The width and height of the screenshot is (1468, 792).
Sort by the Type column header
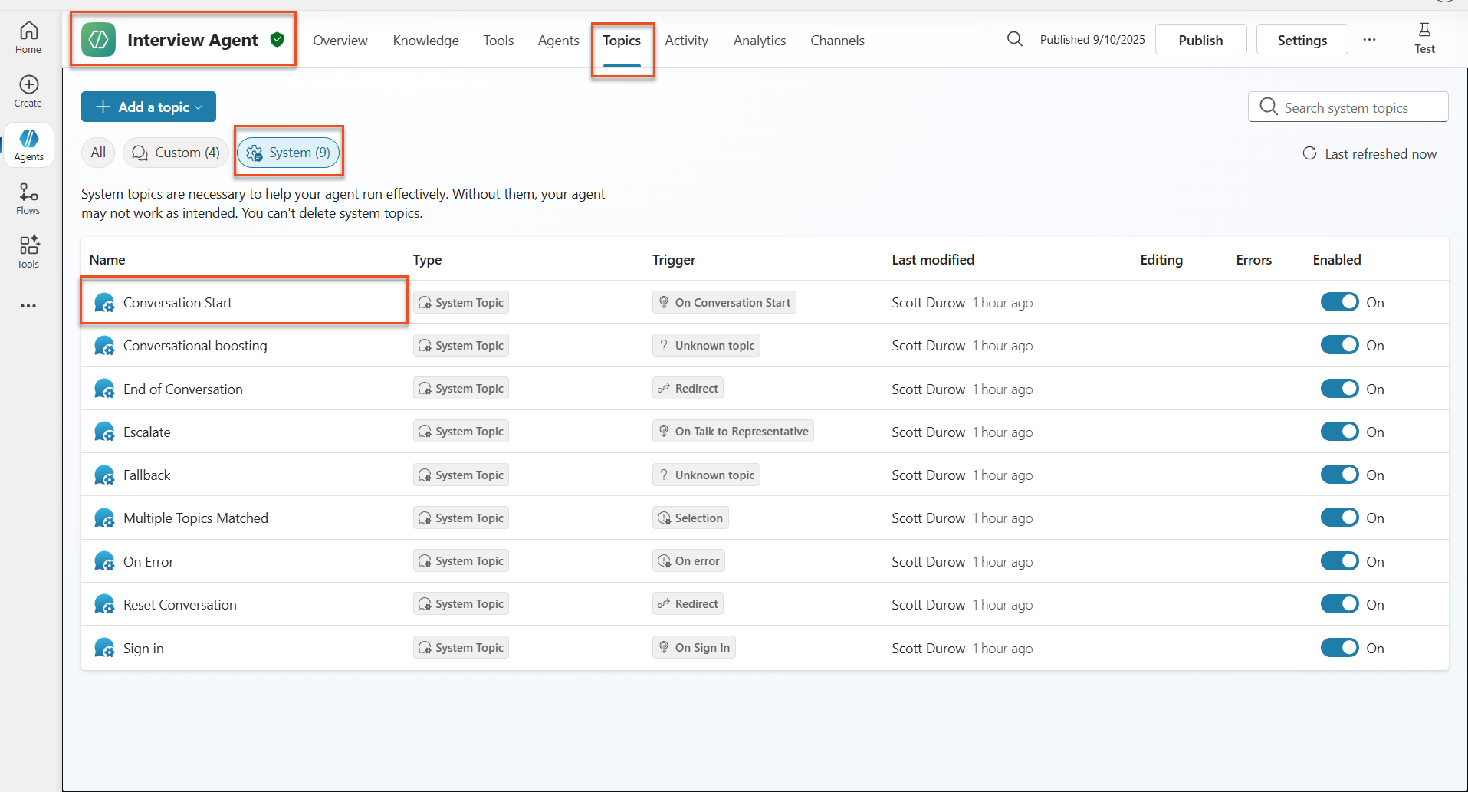(427, 260)
